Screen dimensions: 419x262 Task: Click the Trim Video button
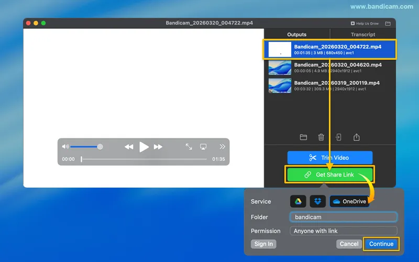pos(330,158)
